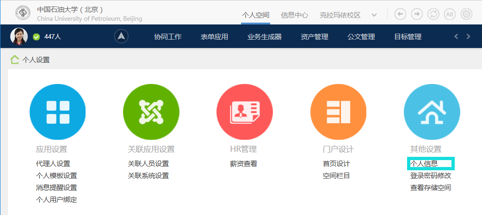Open the settings gear icon at top
482x215 pixels.
466,14
